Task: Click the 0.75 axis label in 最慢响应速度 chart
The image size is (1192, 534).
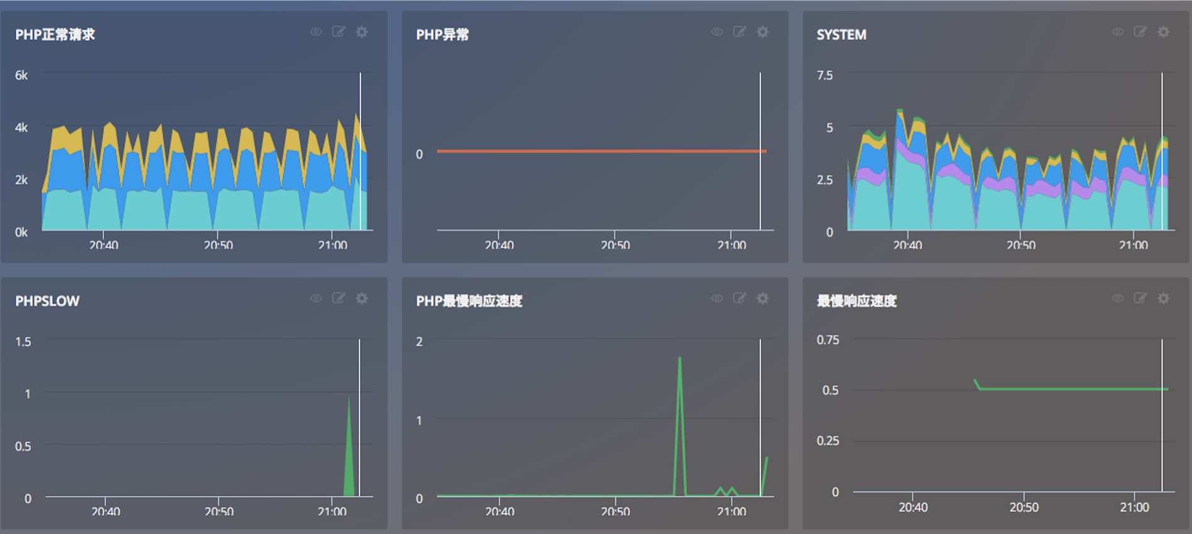Action: coord(828,340)
